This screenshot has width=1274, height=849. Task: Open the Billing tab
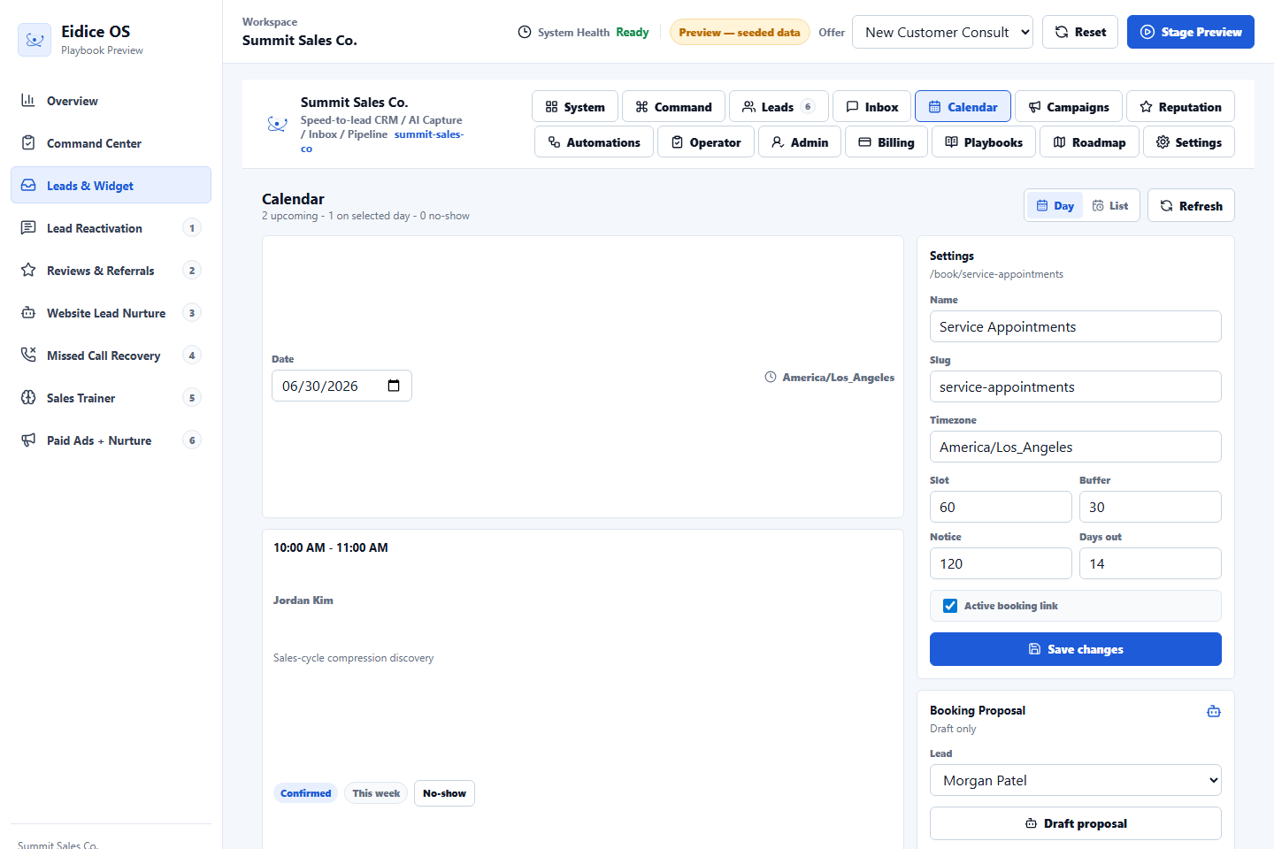coord(886,142)
